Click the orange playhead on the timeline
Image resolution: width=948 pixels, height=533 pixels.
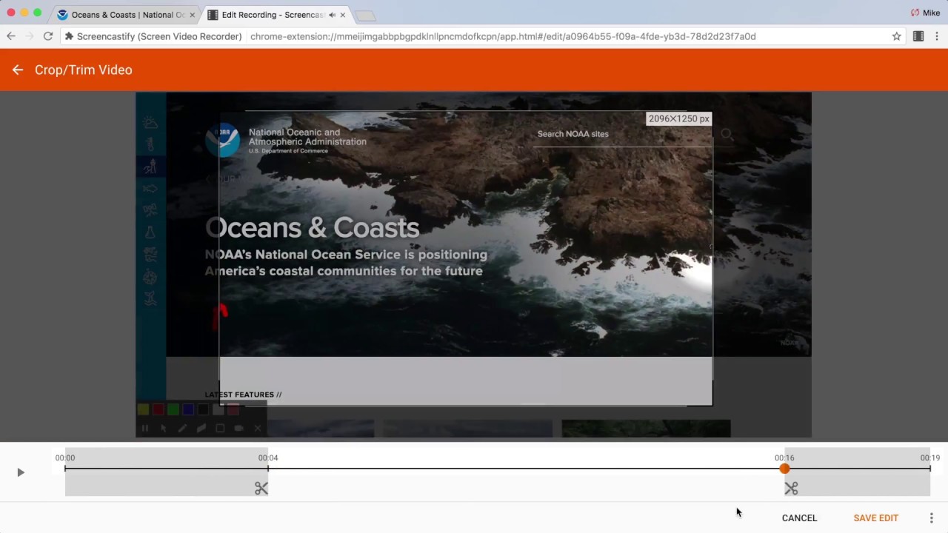pyautogui.click(x=784, y=469)
